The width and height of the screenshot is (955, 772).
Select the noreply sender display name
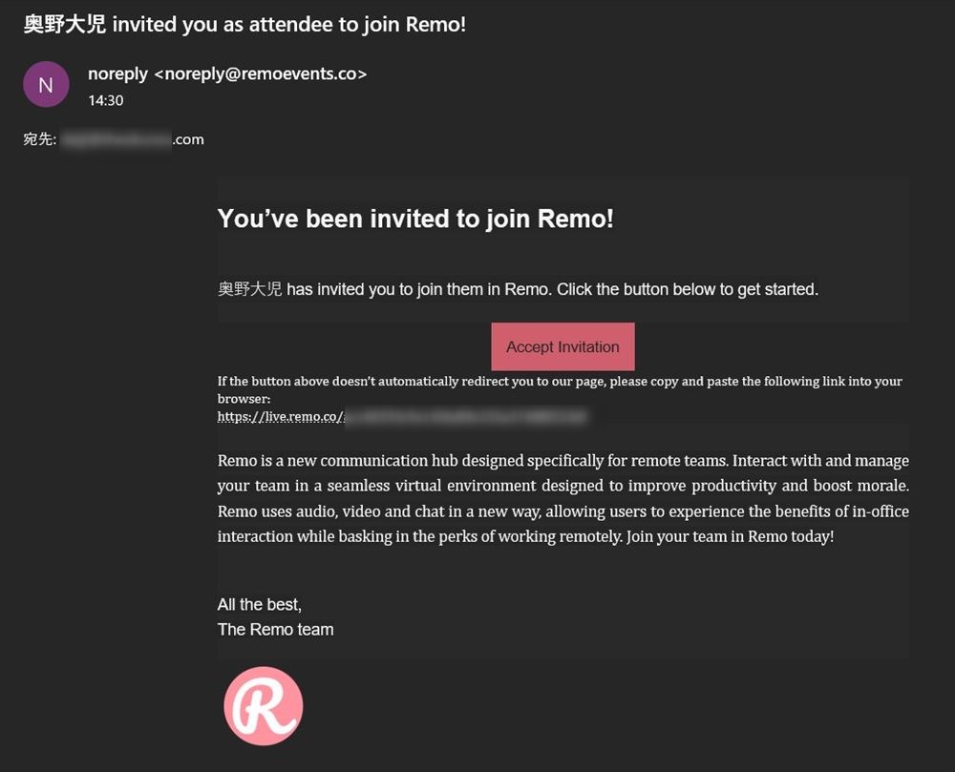(117, 73)
